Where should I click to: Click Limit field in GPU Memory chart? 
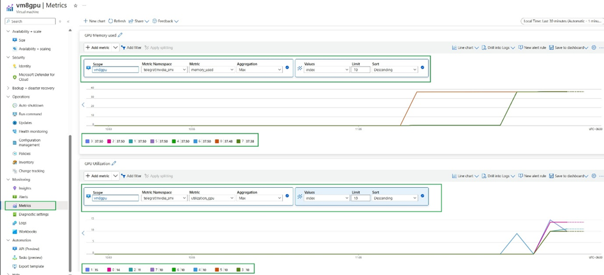(x=360, y=70)
